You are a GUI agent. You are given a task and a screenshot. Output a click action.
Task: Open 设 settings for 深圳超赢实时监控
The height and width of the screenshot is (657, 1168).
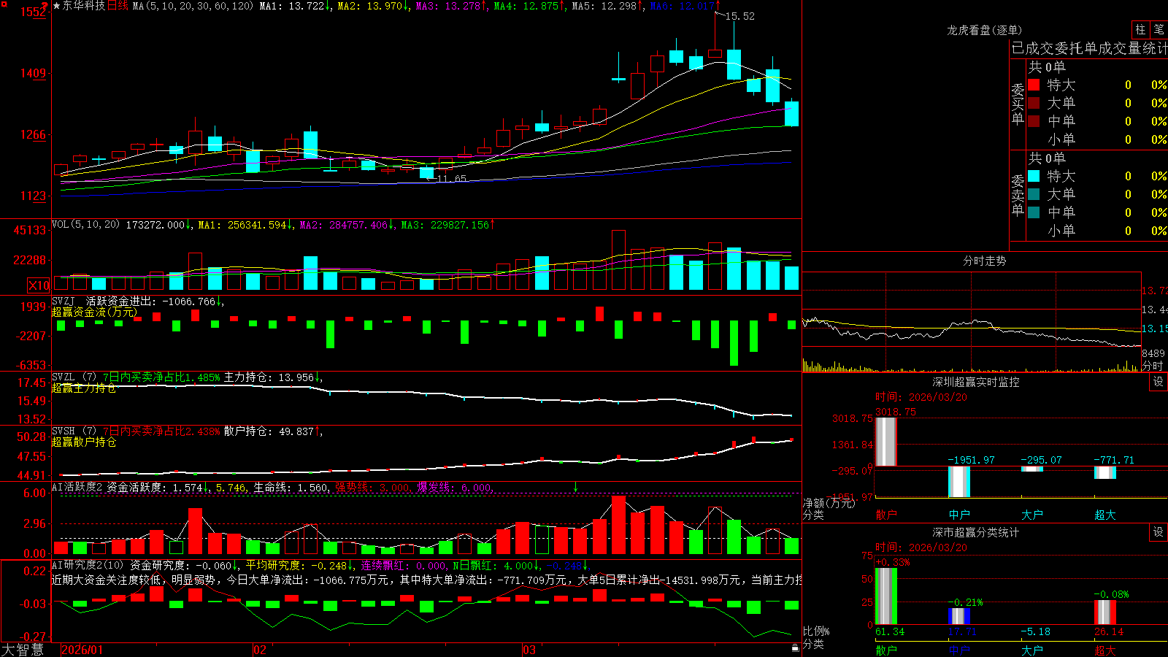pyautogui.click(x=1159, y=382)
